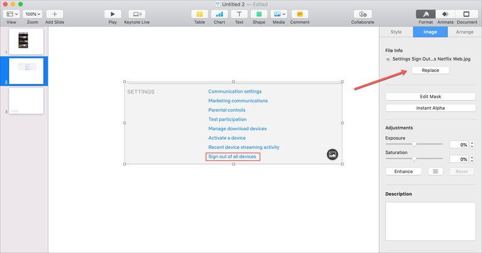
Task: Click the 'Sign out of all devices' text
Action: 232,157
